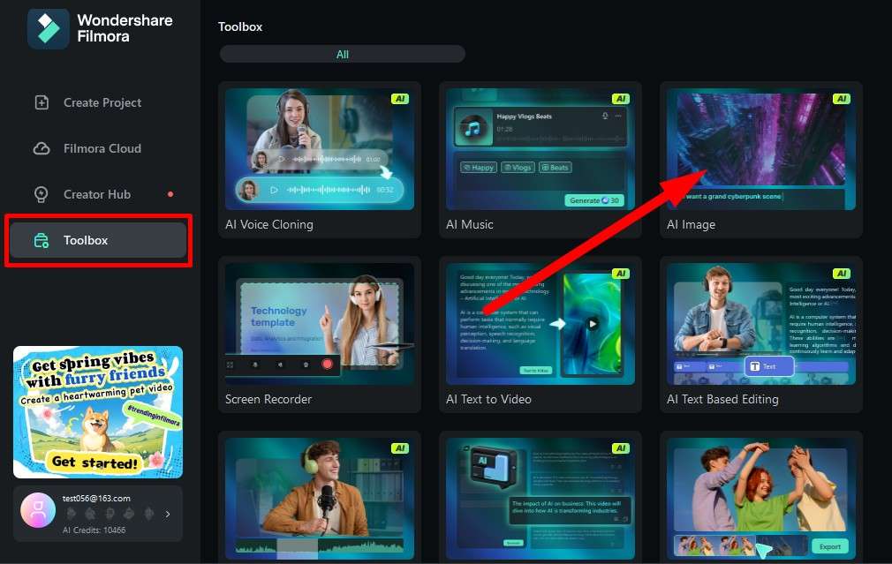892x564 pixels.
Task: Click the Toolbox briefcase icon
Action: (x=42, y=240)
